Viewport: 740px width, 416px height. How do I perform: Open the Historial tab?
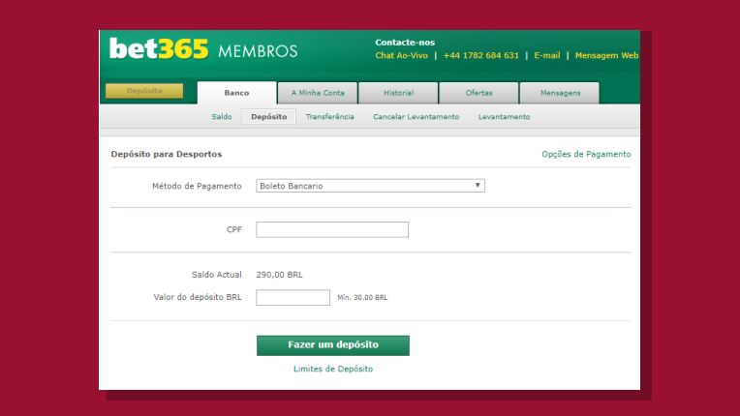pos(398,93)
